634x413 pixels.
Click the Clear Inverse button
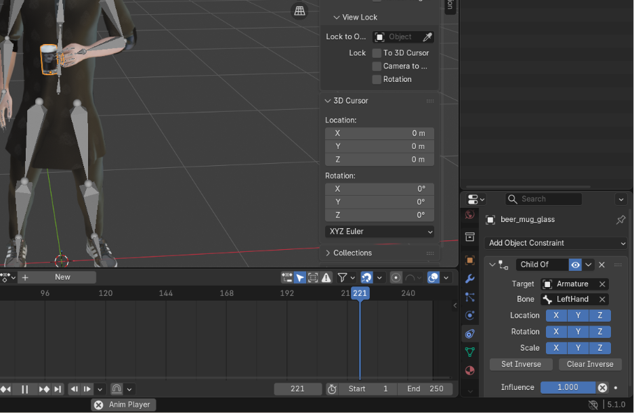coord(589,364)
